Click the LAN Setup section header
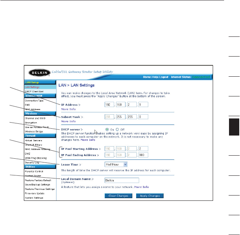Image resolution: width=240 pixels, height=235 pixels. (x=40, y=82)
